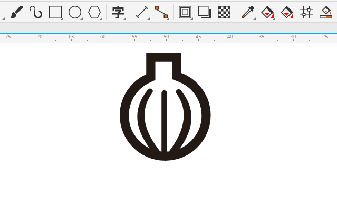
Task: Select the Color Eyedropper tool
Action: [248, 12]
